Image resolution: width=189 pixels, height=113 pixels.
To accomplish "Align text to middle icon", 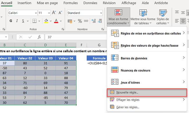I will click(x=183, y=13).
